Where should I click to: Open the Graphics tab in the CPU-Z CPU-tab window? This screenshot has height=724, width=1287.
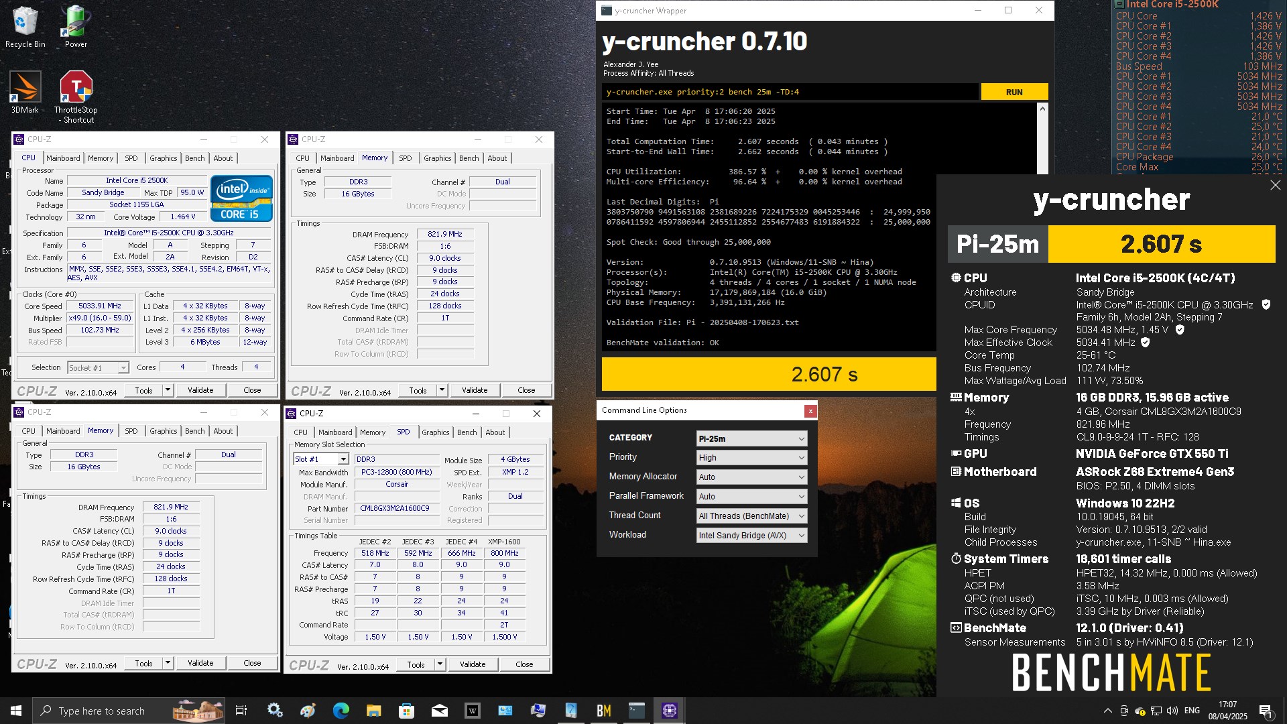click(x=164, y=158)
